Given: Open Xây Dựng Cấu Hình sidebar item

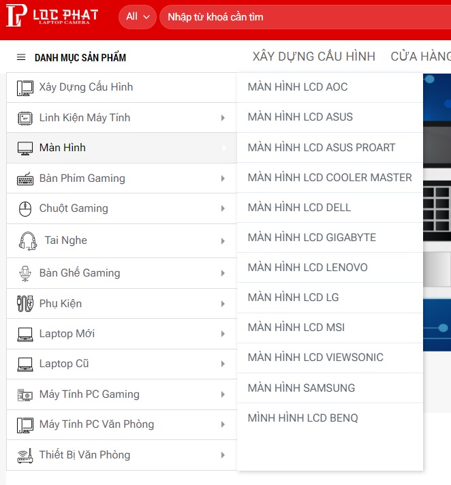Looking at the screenshot, I should coord(121,88).
